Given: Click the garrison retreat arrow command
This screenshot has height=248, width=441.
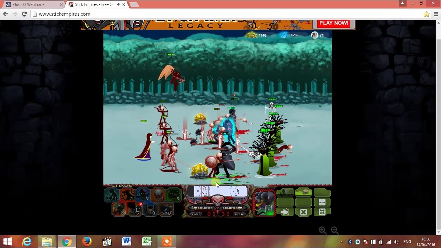Looking at the screenshot, I should point(285,212).
